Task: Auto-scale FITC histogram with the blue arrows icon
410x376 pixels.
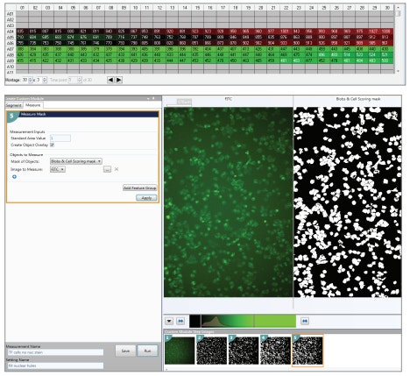Action: pos(180,321)
